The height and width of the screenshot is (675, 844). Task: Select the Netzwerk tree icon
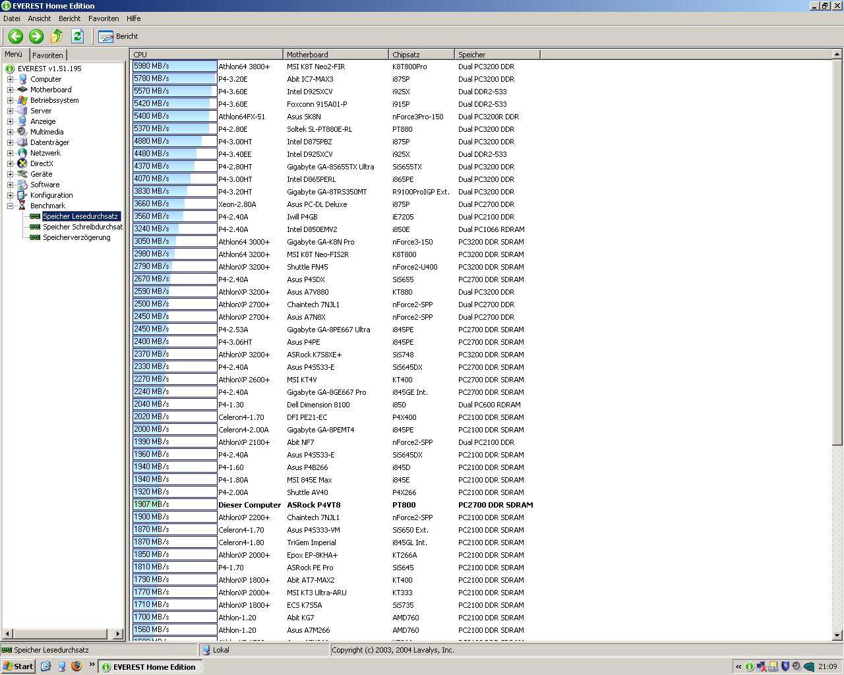tap(22, 153)
